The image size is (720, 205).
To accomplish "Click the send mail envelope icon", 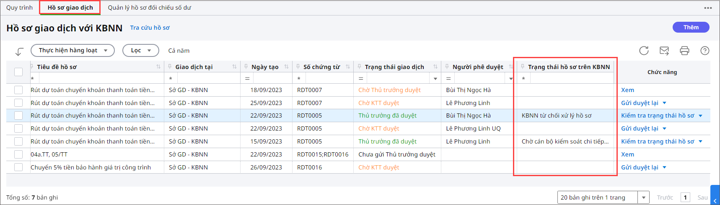I will [664, 51].
